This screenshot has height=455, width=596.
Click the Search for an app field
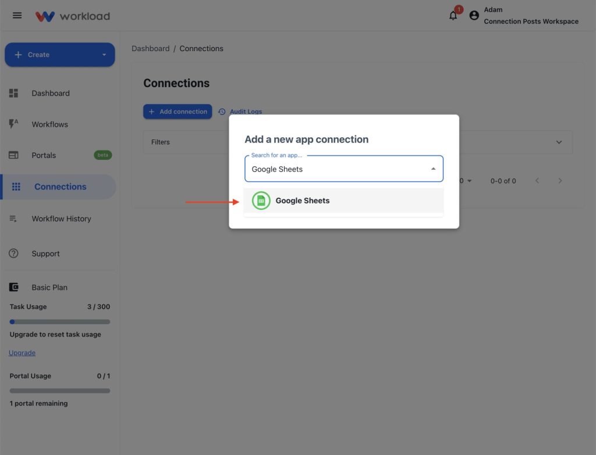(343, 169)
